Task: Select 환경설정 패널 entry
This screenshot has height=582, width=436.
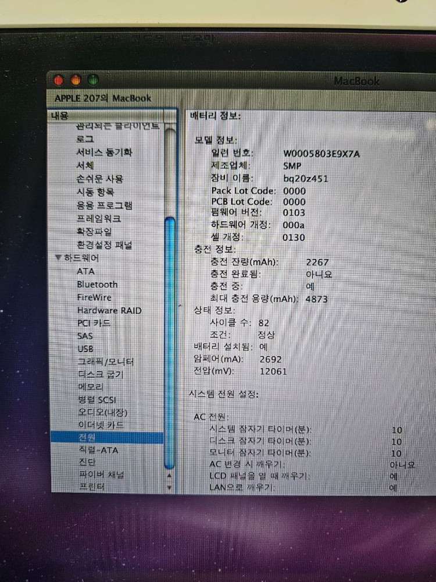Action: coord(104,245)
